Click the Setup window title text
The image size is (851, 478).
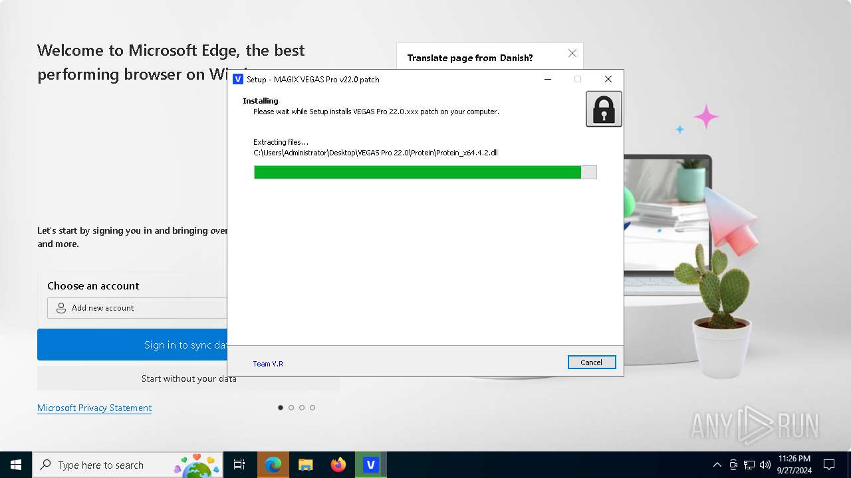click(313, 79)
